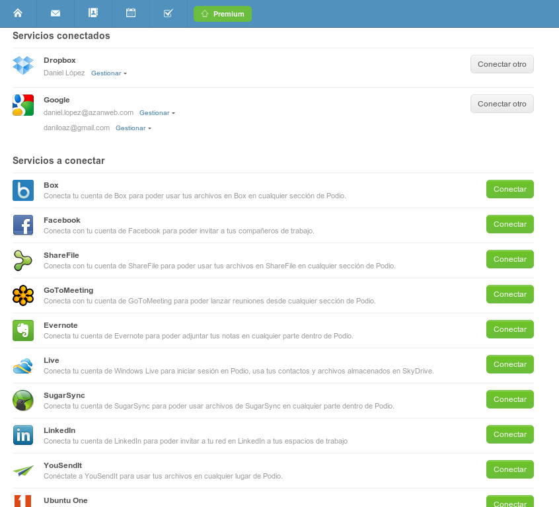The width and height of the screenshot is (559, 507).
Task: Select the ShareFile service icon
Action: [x=23, y=260]
